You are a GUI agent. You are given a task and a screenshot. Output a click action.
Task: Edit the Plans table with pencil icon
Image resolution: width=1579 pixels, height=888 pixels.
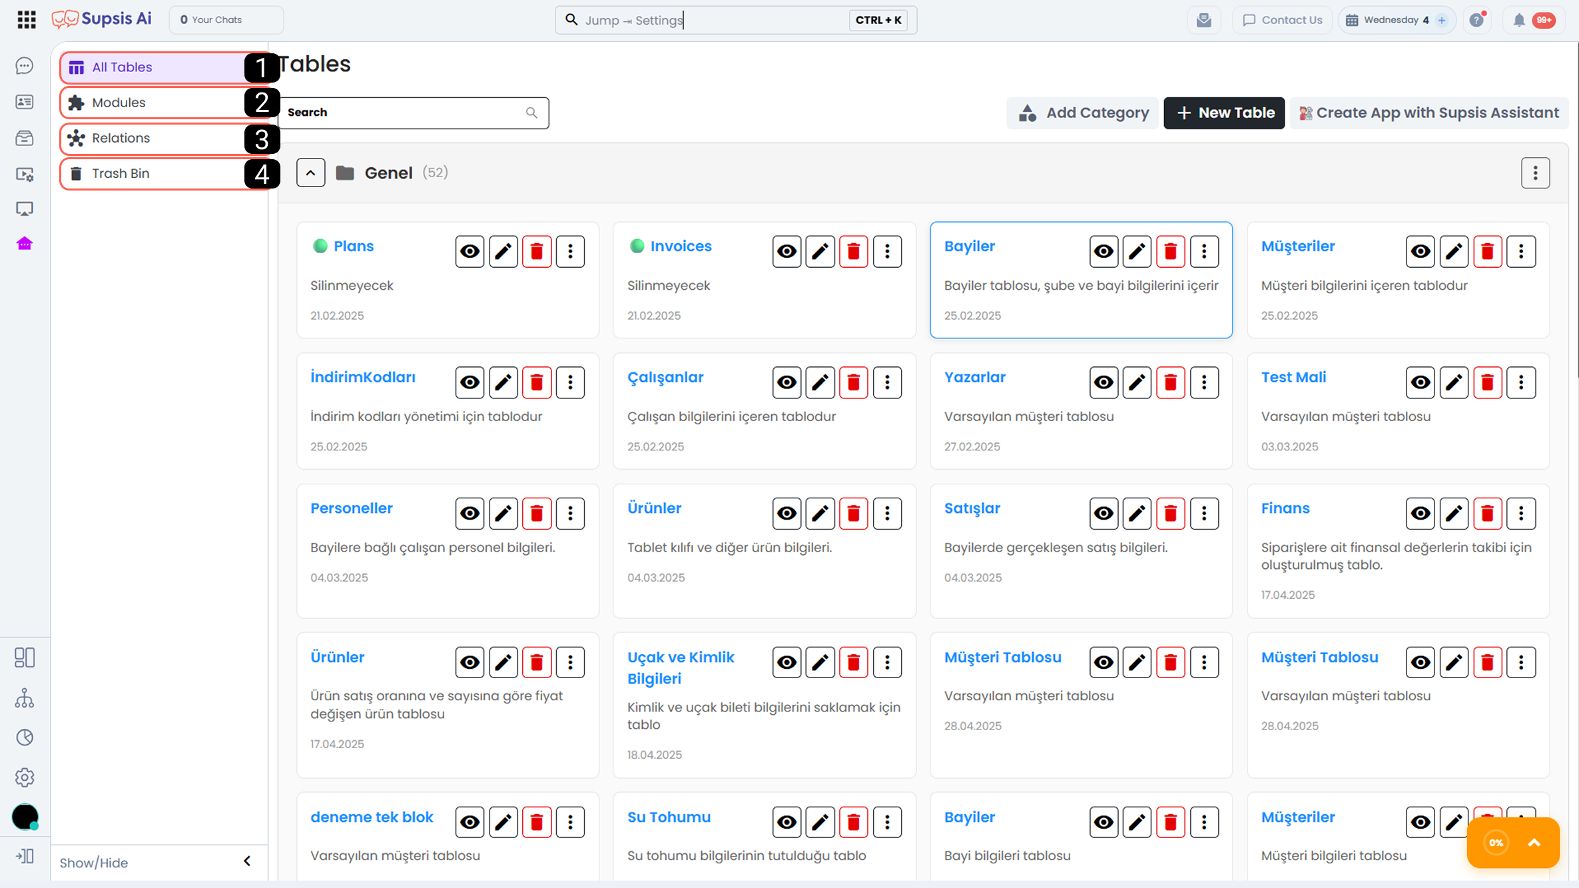pyautogui.click(x=503, y=251)
